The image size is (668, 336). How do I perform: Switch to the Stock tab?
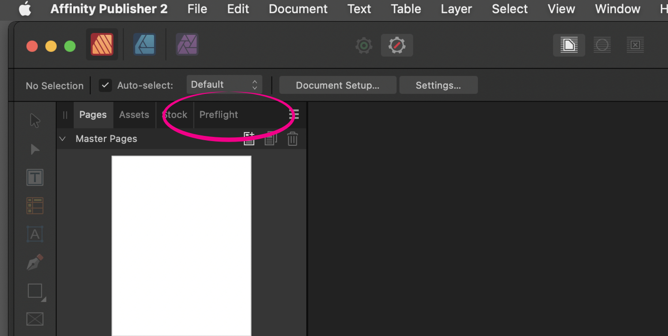tap(175, 115)
